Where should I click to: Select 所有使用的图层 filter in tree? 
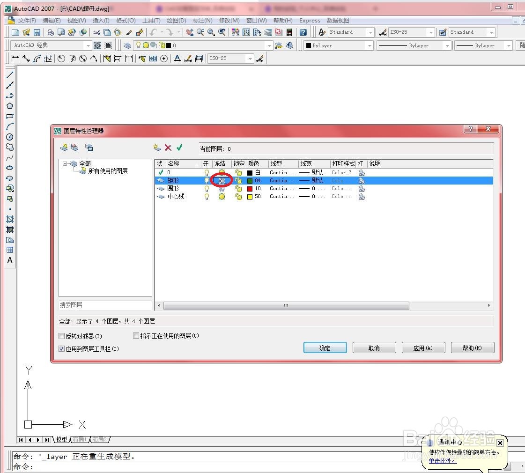pyautogui.click(x=108, y=171)
